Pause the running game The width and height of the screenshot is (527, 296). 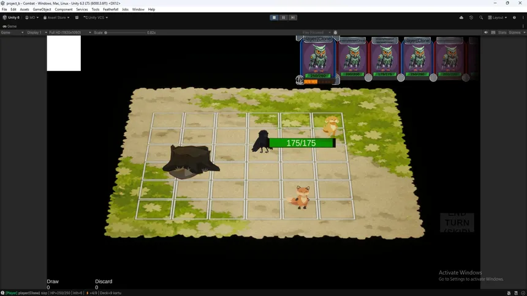point(283,18)
